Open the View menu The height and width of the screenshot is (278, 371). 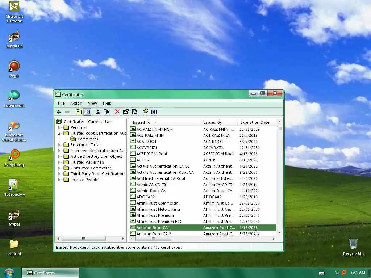92,103
